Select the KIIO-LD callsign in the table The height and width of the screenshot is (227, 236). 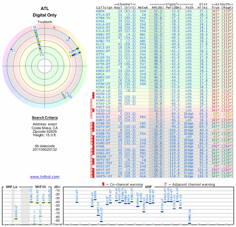103,111
